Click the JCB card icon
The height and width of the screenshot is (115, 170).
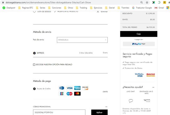click(x=62, y=94)
